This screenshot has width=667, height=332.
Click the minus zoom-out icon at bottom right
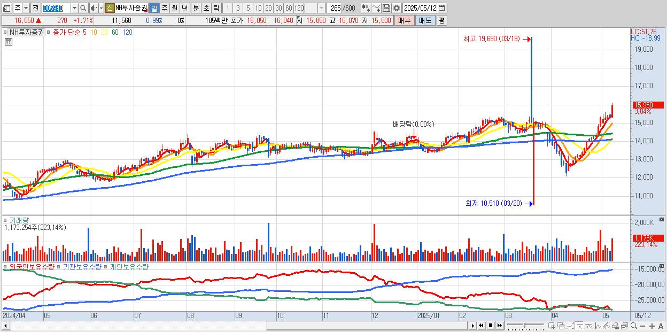[x=642, y=326]
